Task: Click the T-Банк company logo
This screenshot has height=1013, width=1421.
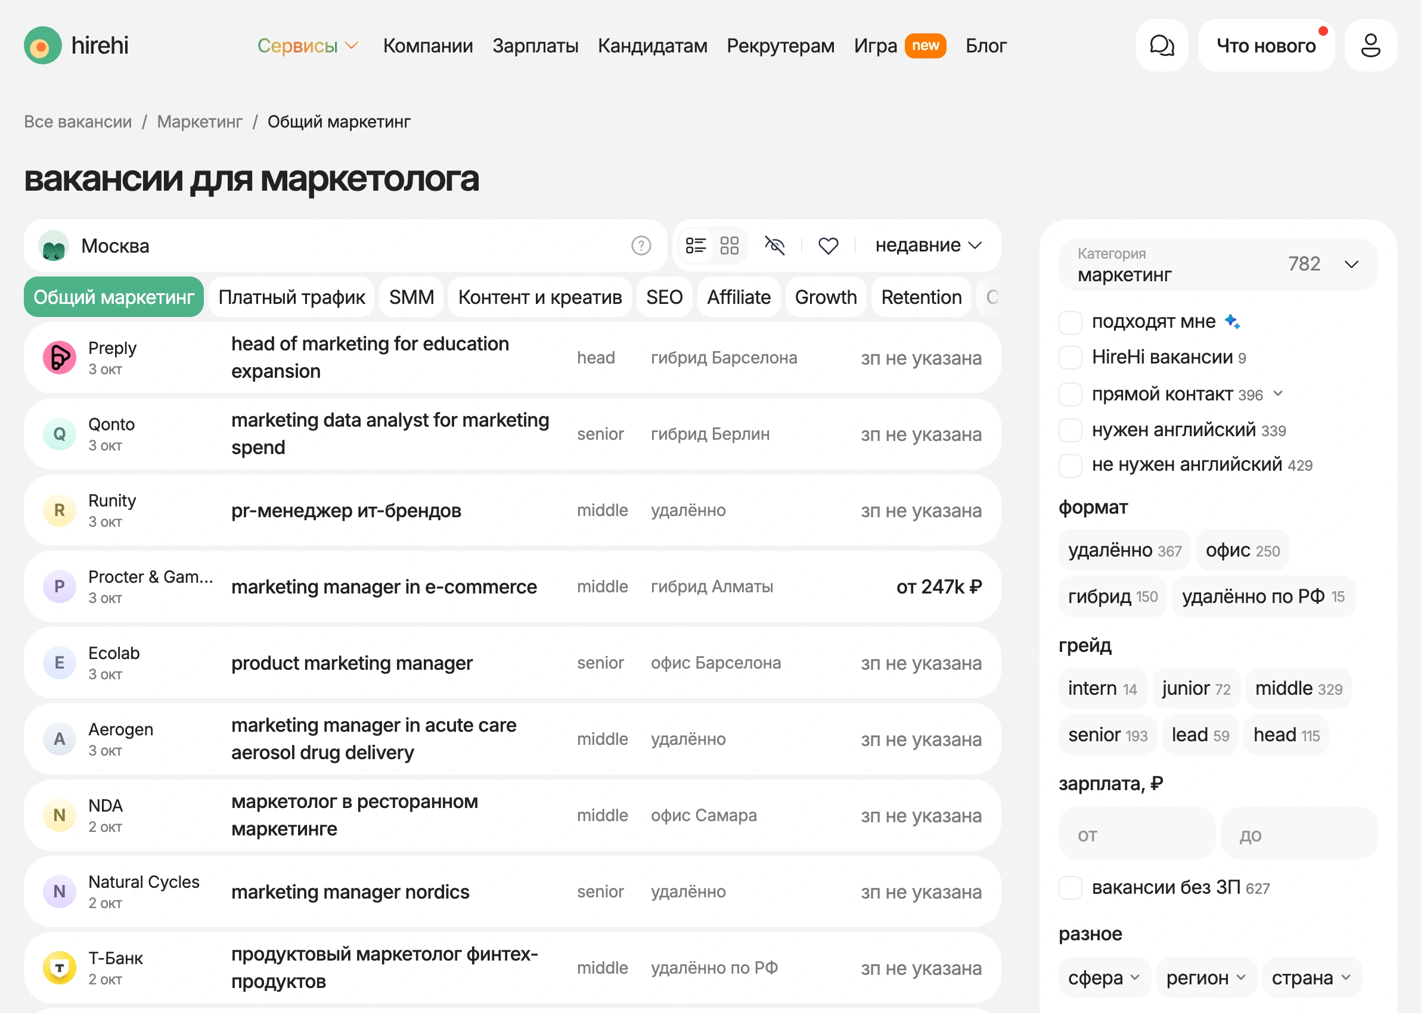Action: (x=59, y=968)
